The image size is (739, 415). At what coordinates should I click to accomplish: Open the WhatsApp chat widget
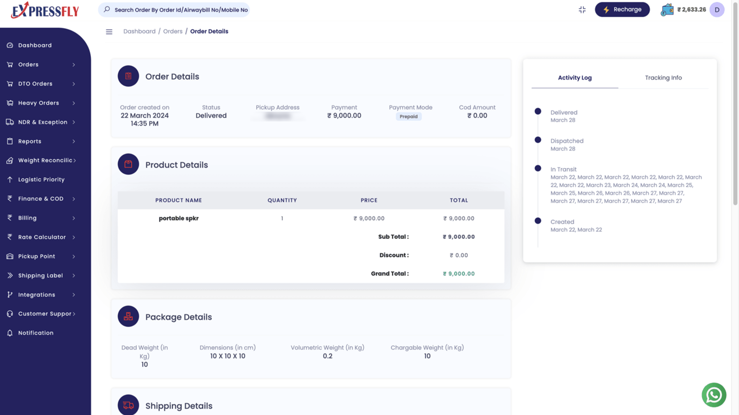[714, 395]
